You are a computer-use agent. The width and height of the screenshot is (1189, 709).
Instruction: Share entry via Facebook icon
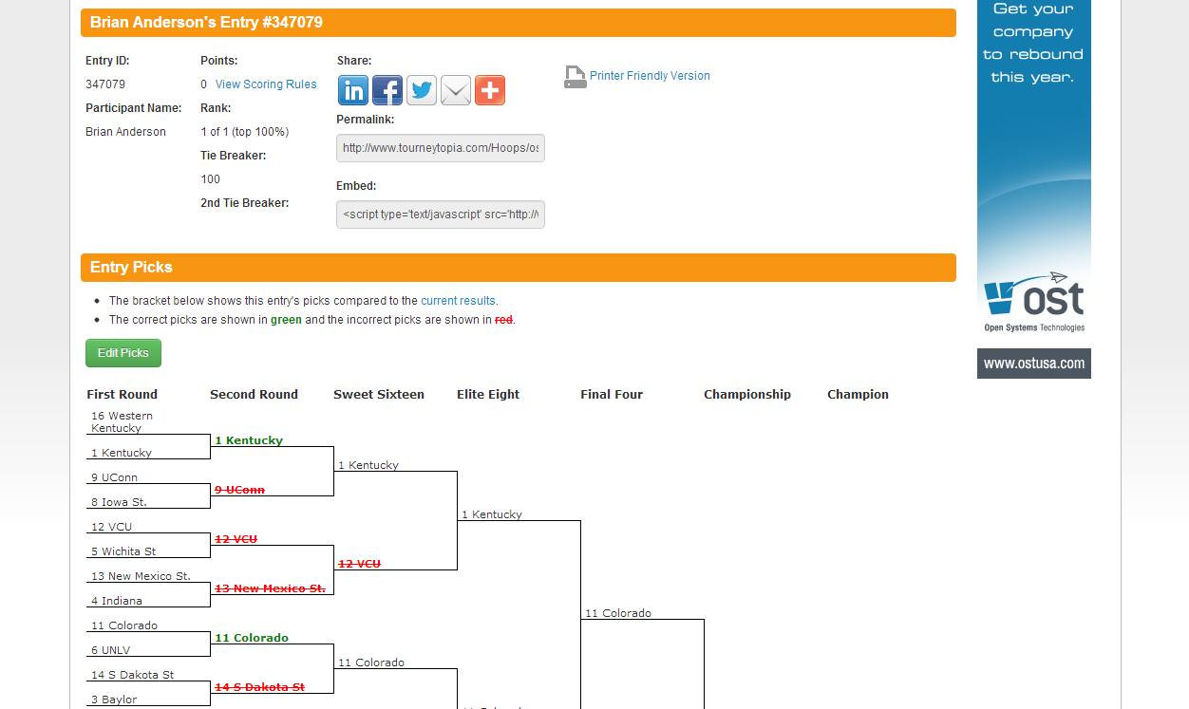pos(387,90)
